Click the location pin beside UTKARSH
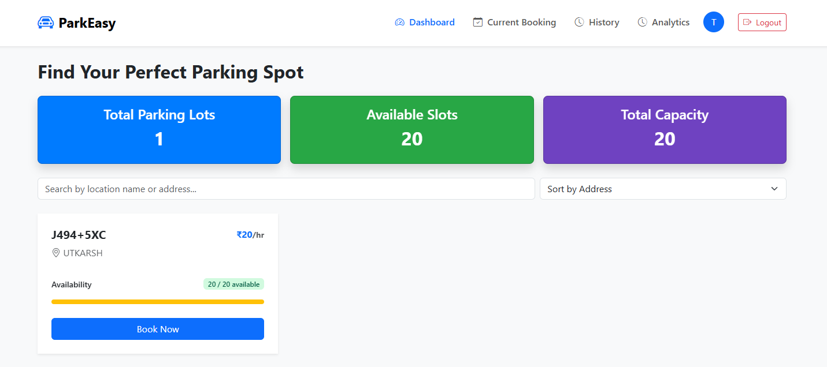This screenshot has width=827, height=367. 56,253
